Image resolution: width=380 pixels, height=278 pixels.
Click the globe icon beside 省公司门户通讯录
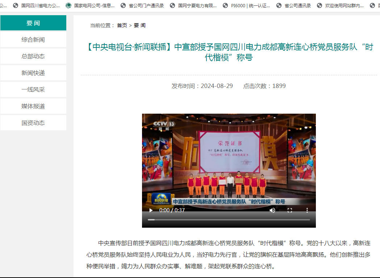(x=124, y=5)
